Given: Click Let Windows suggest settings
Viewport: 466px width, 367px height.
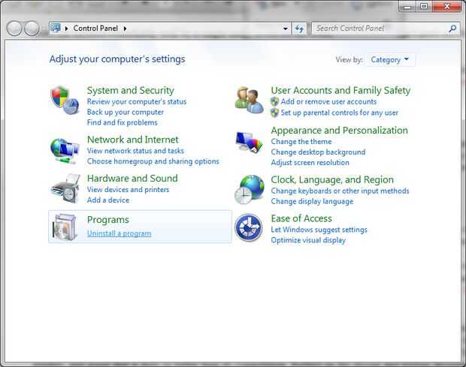Looking at the screenshot, I should click(319, 230).
